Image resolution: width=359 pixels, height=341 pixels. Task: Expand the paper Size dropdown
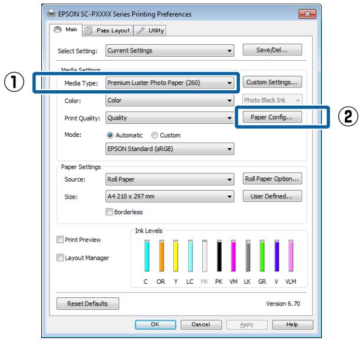170,196
